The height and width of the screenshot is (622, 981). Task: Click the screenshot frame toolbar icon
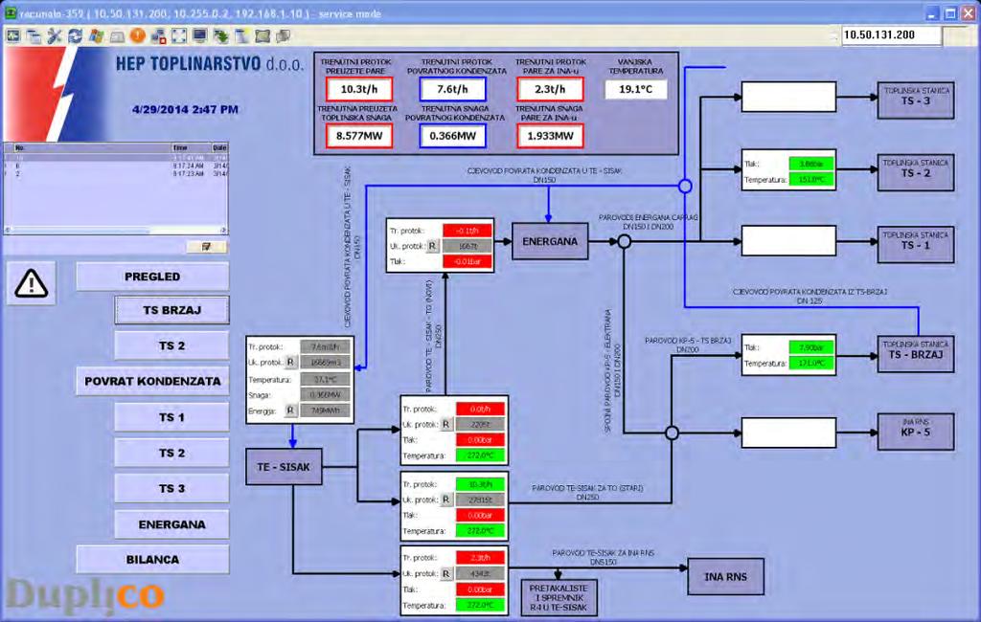pyautogui.click(x=262, y=36)
